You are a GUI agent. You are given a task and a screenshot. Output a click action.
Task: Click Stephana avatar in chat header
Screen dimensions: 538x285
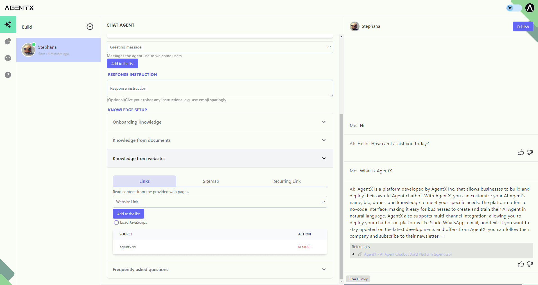(x=354, y=26)
